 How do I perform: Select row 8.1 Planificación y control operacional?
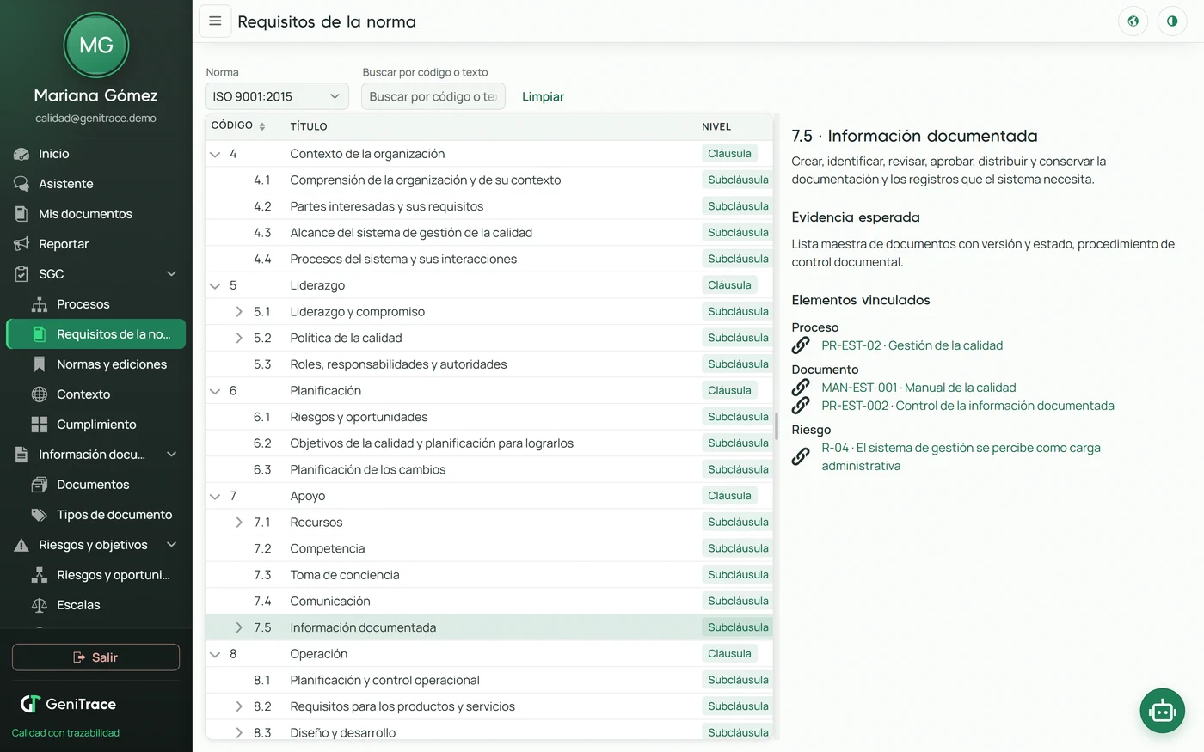pyautogui.click(x=488, y=681)
